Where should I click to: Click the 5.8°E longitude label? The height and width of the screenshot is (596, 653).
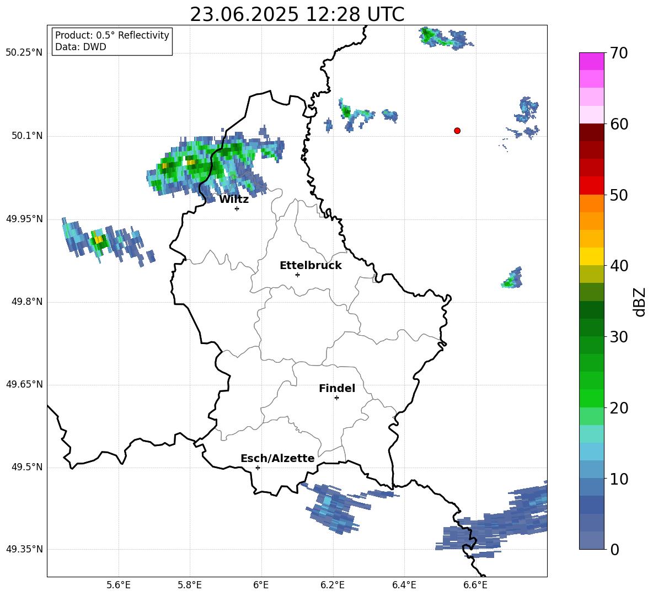190,585
